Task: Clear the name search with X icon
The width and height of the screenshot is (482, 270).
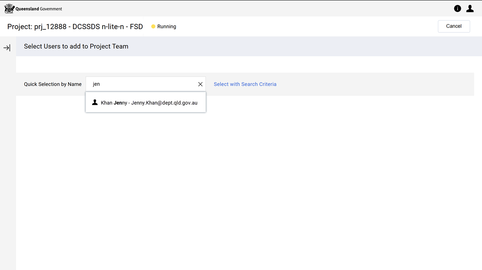Action: [x=200, y=84]
